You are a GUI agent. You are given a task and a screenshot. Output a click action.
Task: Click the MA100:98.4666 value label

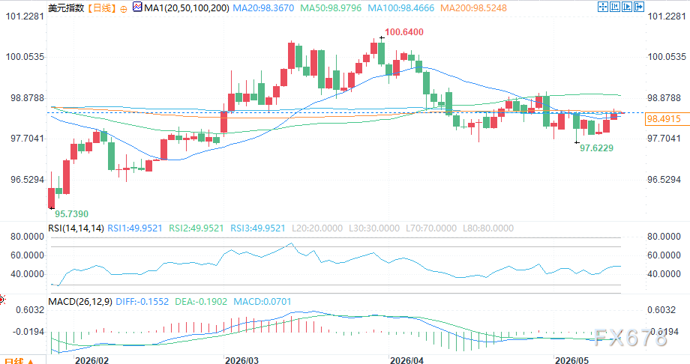[401, 8]
